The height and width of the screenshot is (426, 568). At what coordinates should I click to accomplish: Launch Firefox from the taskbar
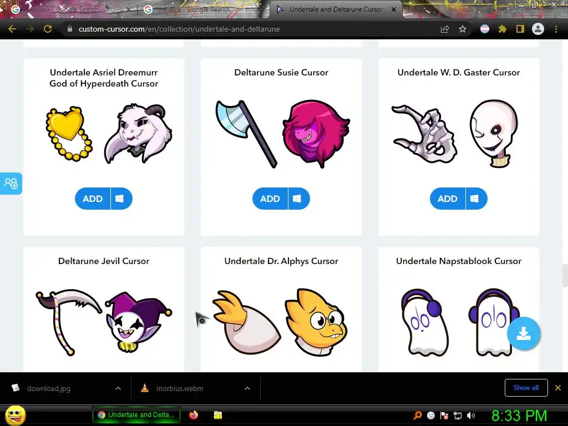click(x=194, y=415)
